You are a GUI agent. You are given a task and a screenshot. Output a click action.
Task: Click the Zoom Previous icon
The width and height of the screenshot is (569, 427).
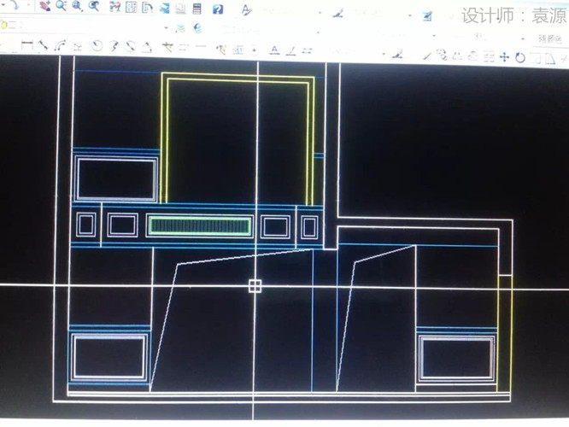pos(93,7)
